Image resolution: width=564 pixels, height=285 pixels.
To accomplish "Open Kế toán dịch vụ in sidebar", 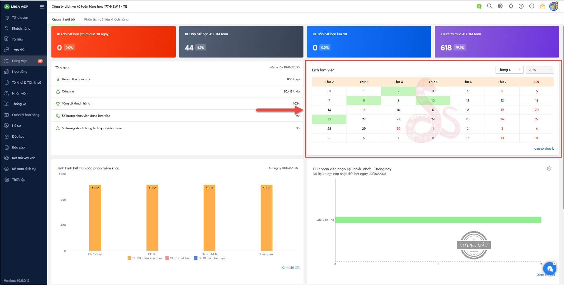I will [x=23, y=169].
